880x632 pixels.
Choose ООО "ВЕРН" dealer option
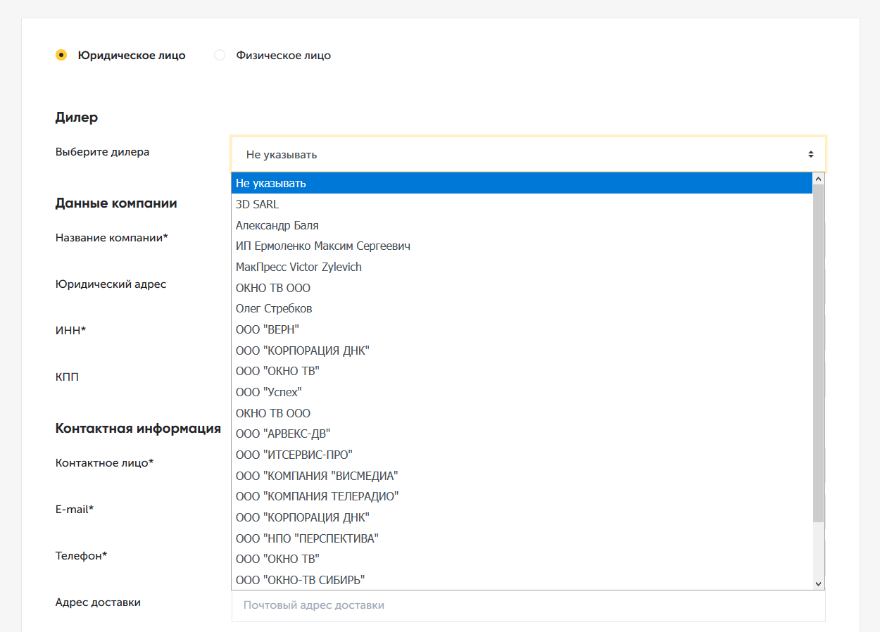coord(268,329)
